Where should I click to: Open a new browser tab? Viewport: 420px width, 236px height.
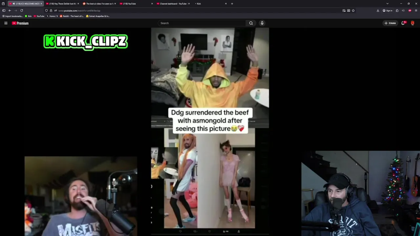[232, 4]
